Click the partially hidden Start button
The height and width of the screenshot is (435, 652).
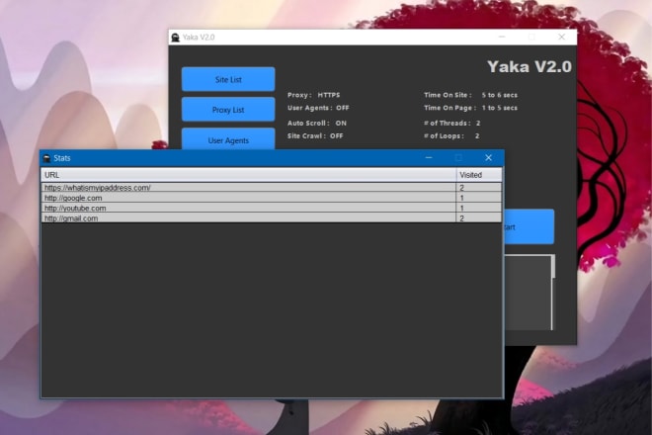(529, 226)
